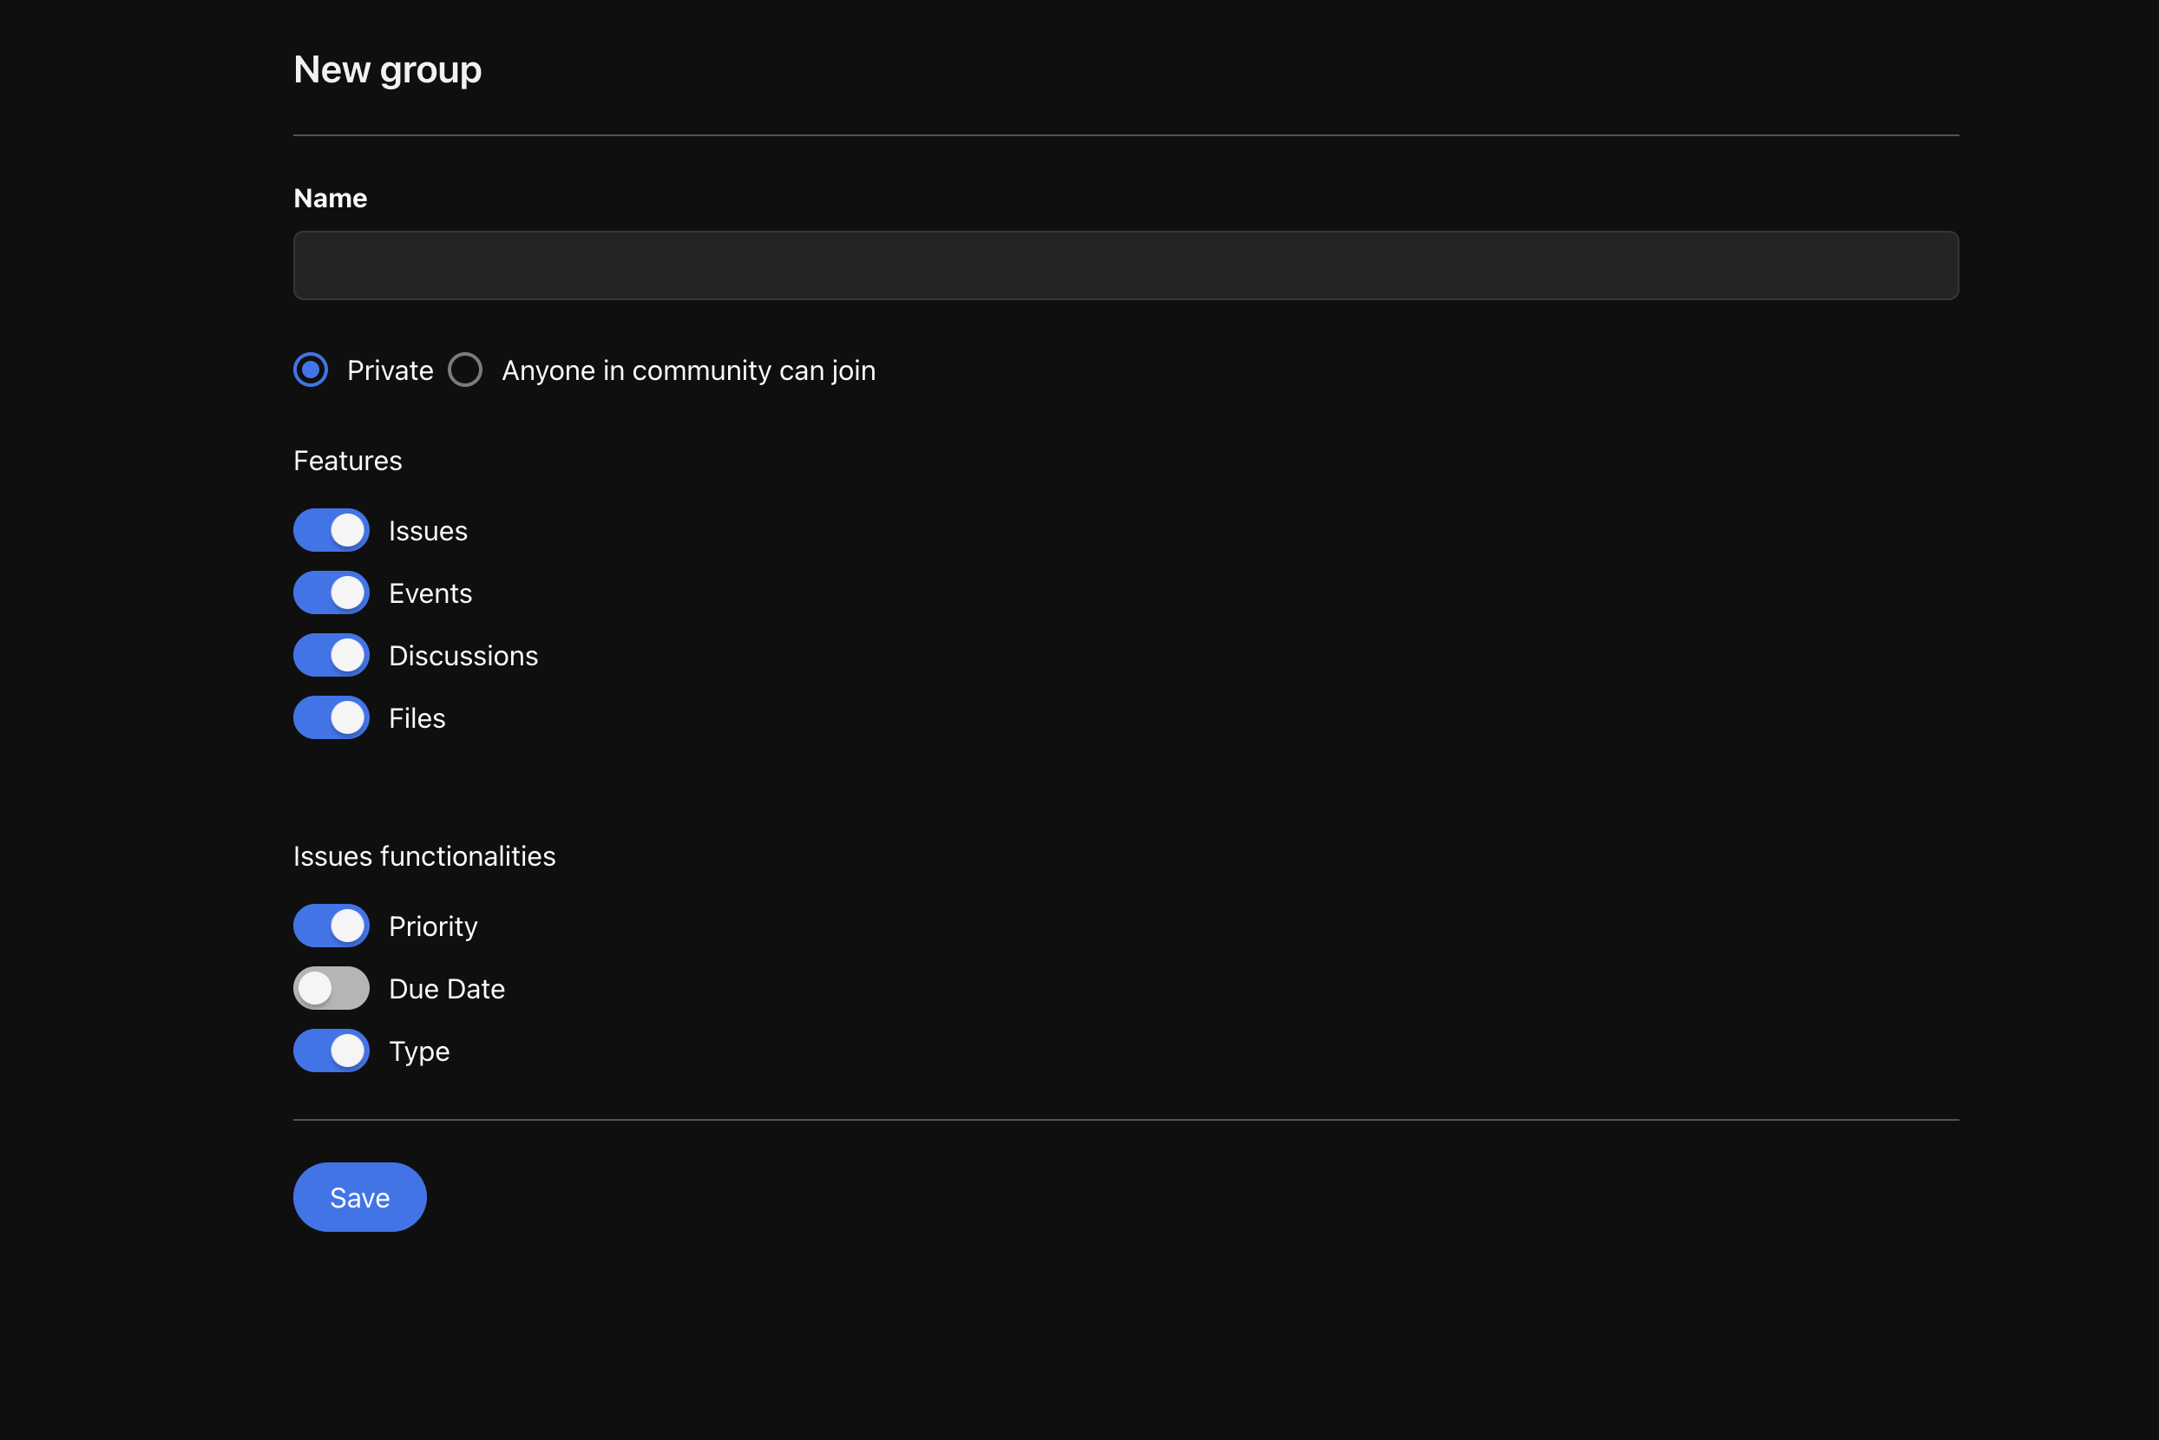Click the Name input field

pos(1125,265)
